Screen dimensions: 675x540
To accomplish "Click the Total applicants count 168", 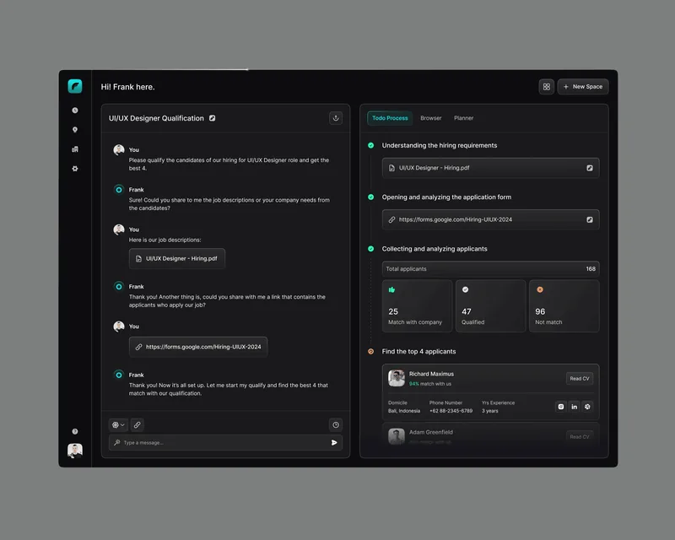I will coord(591,268).
